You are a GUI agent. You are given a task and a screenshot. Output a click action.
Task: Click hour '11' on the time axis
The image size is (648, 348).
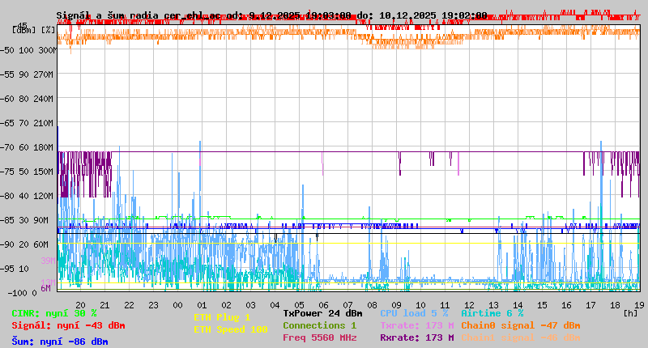[445, 305]
